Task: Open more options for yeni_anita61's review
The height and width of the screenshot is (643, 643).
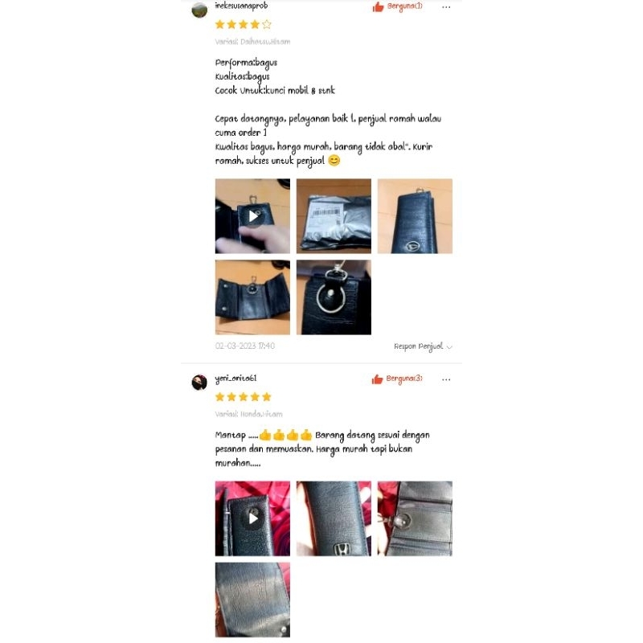Action: (x=446, y=379)
